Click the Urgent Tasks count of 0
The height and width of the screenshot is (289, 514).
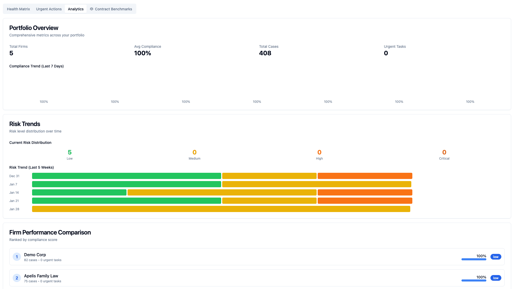pos(386,53)
